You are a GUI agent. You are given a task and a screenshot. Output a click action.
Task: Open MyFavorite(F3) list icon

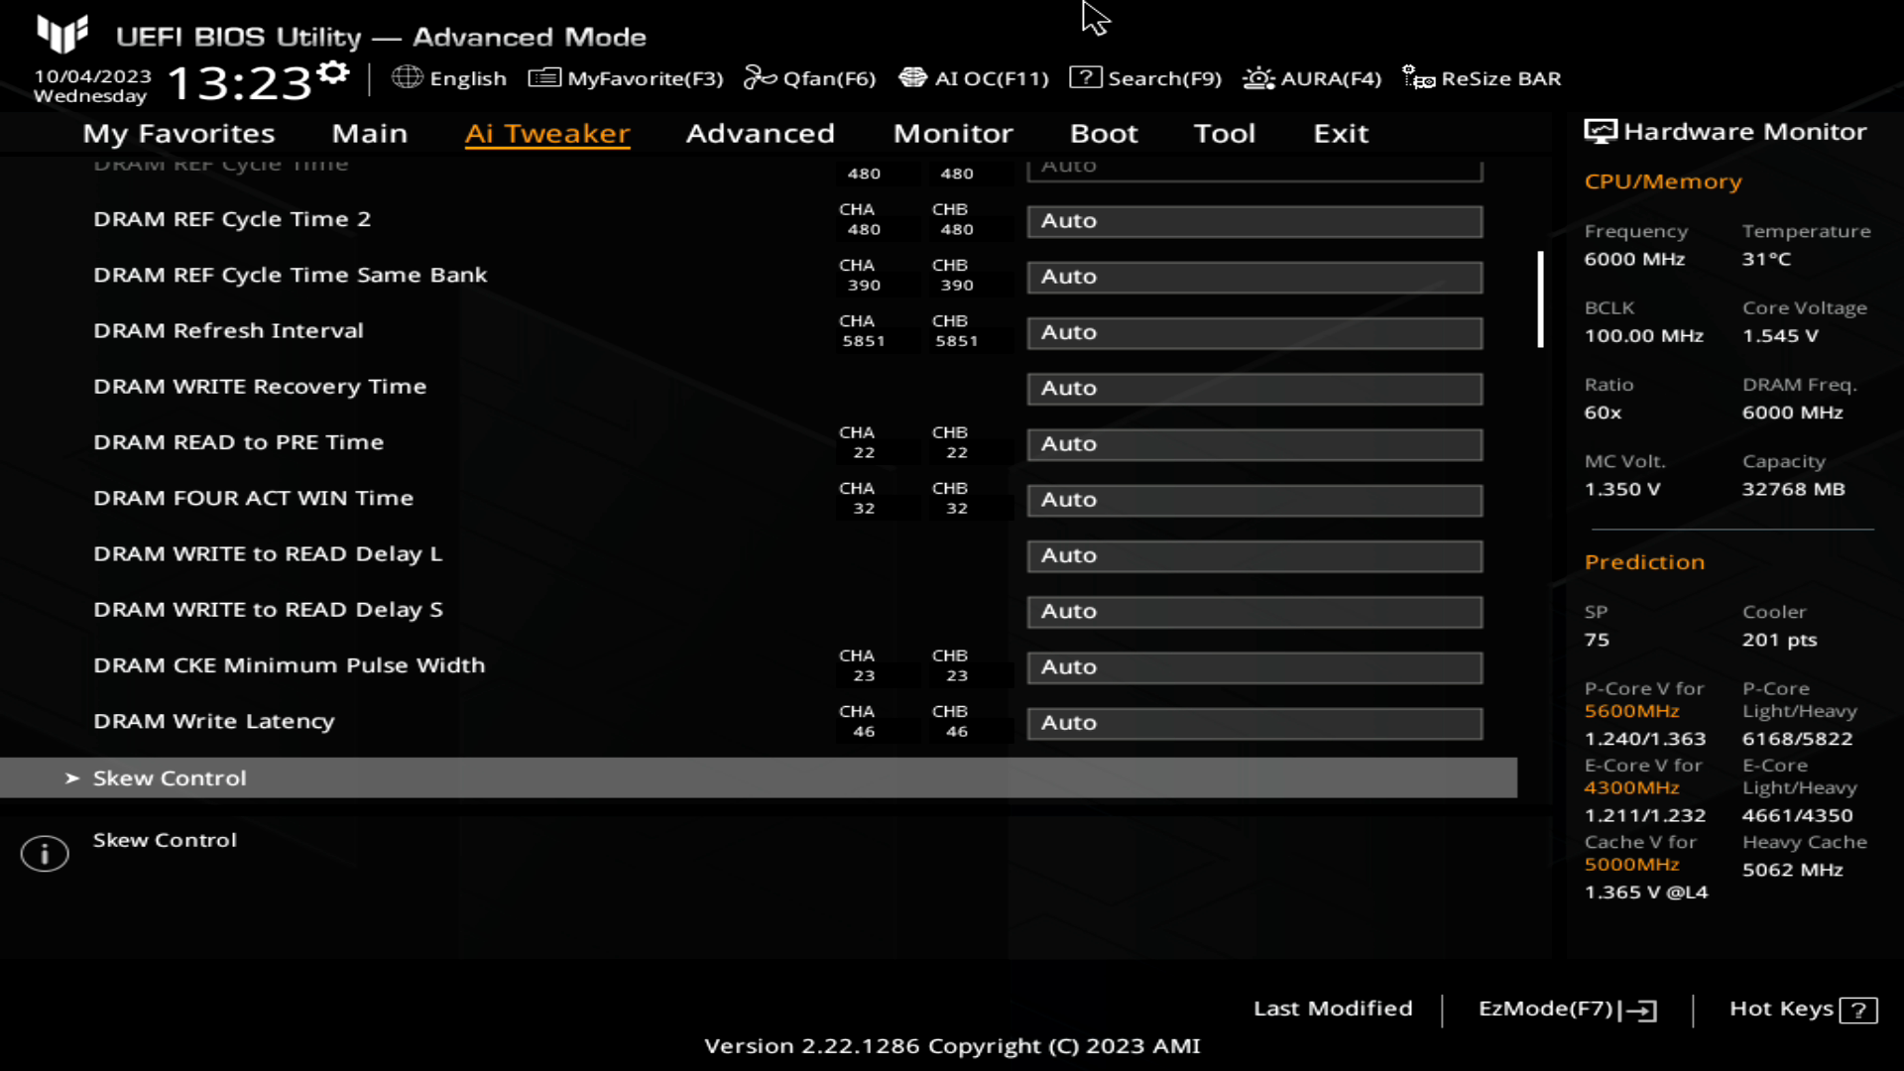click(544, 77)
